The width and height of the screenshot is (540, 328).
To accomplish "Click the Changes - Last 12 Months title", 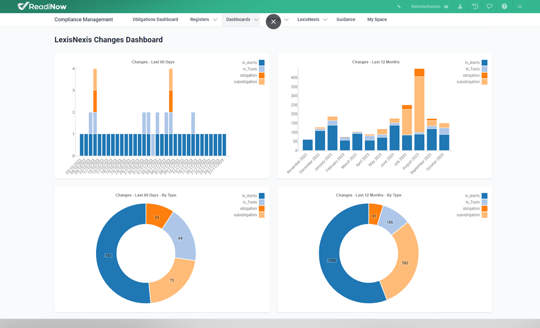I will pyautogui.click(x=376, y=62).
